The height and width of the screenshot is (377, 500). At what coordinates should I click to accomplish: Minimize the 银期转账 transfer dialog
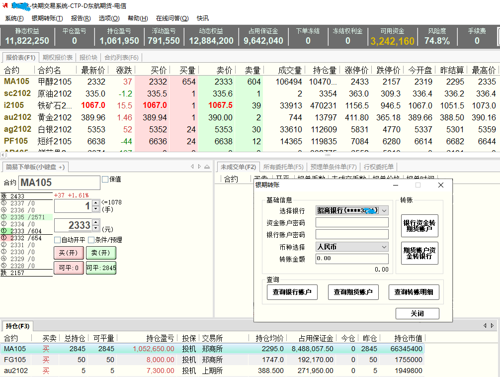[396, 185]
